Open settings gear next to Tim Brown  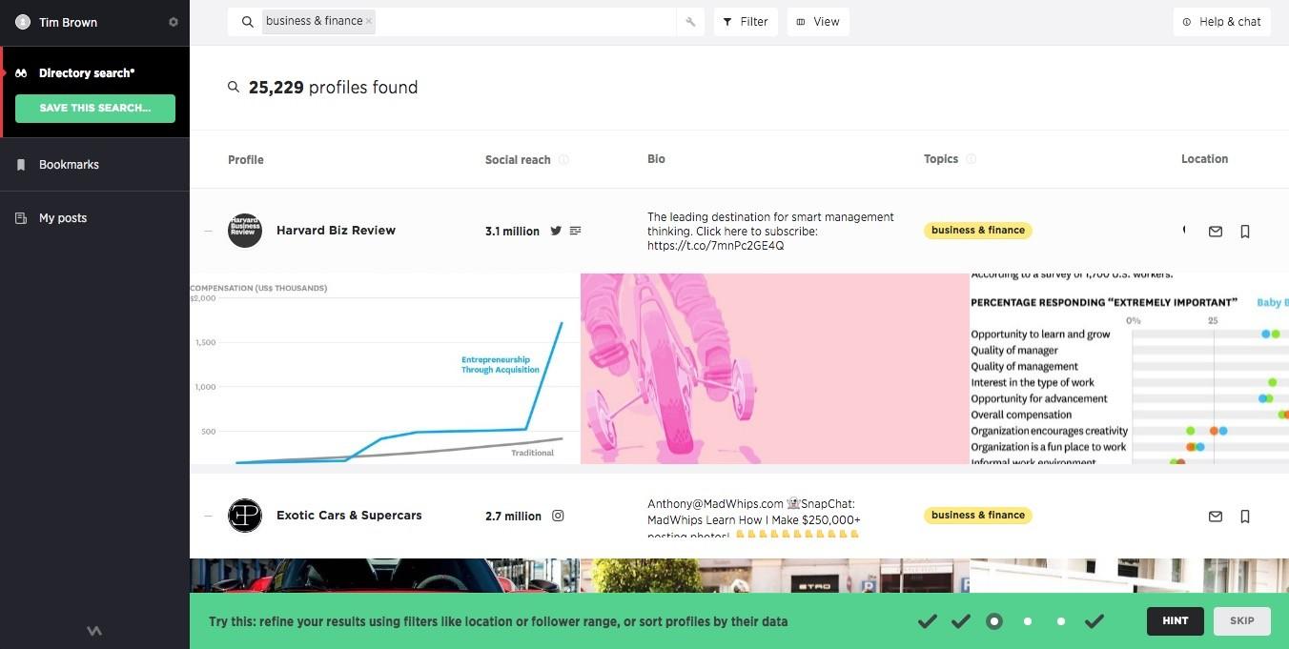[174, 22]
